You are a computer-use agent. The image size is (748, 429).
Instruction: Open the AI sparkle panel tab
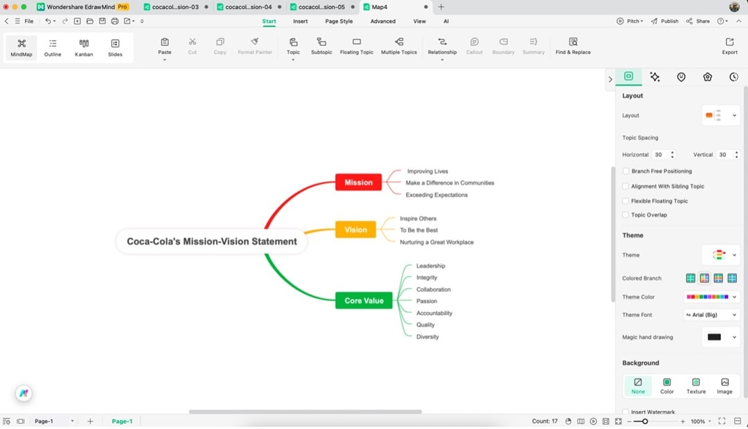pos(654,77)
